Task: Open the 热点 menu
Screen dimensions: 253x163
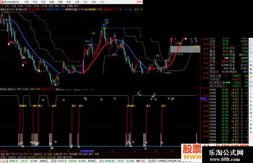Action: click(94, 2)
